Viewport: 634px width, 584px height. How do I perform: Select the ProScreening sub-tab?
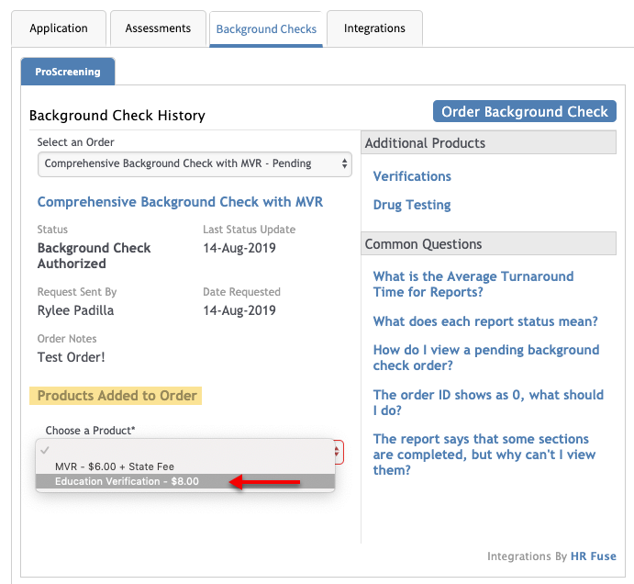click(68, 72)
